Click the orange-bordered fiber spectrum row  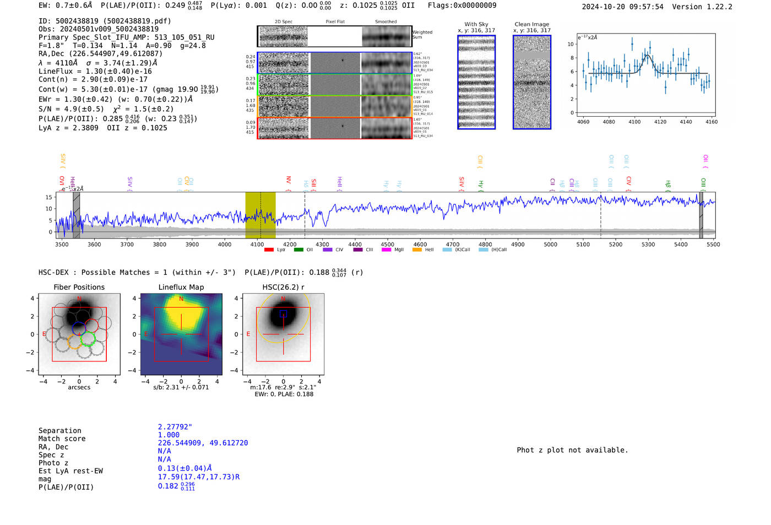[x=334, y=106]
